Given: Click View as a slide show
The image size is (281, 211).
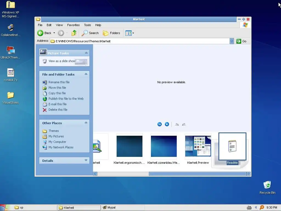Looking at the screenshot, I should click(62, 61).
